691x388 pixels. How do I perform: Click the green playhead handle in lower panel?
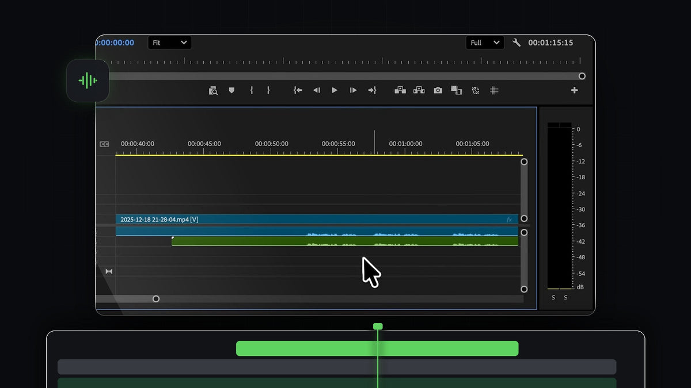[x=378, y=326]
